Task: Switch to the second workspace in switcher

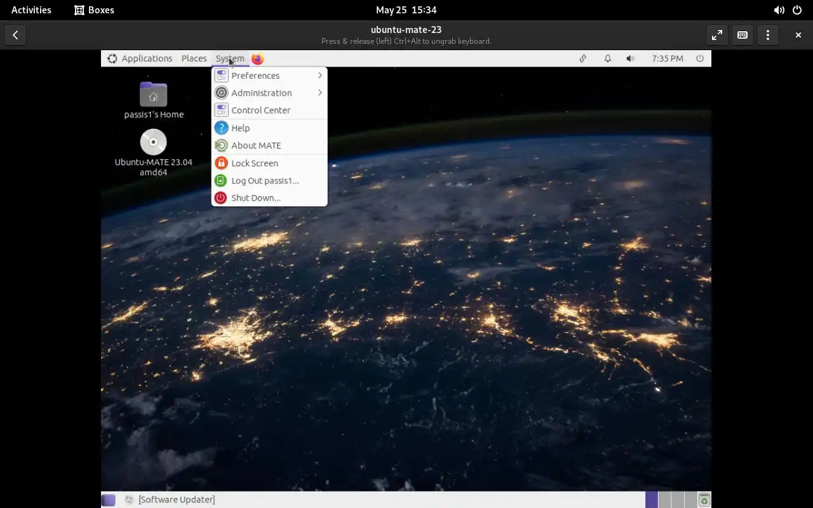Action: [x=664, y=500]
